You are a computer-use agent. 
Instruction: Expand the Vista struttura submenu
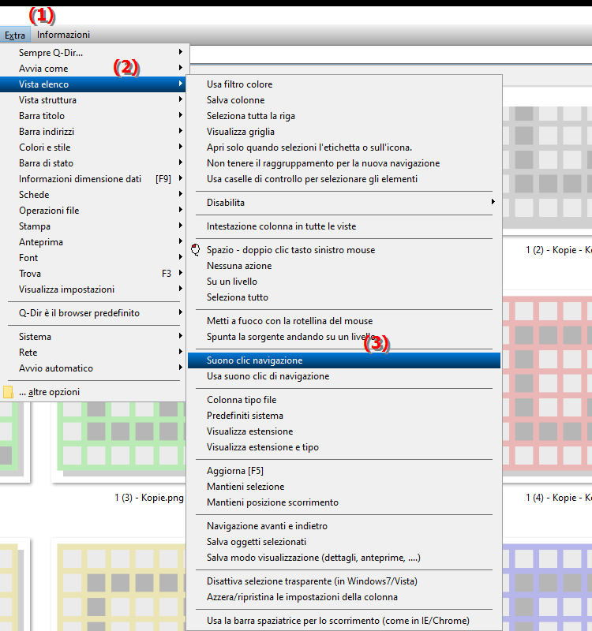[92, 100]
